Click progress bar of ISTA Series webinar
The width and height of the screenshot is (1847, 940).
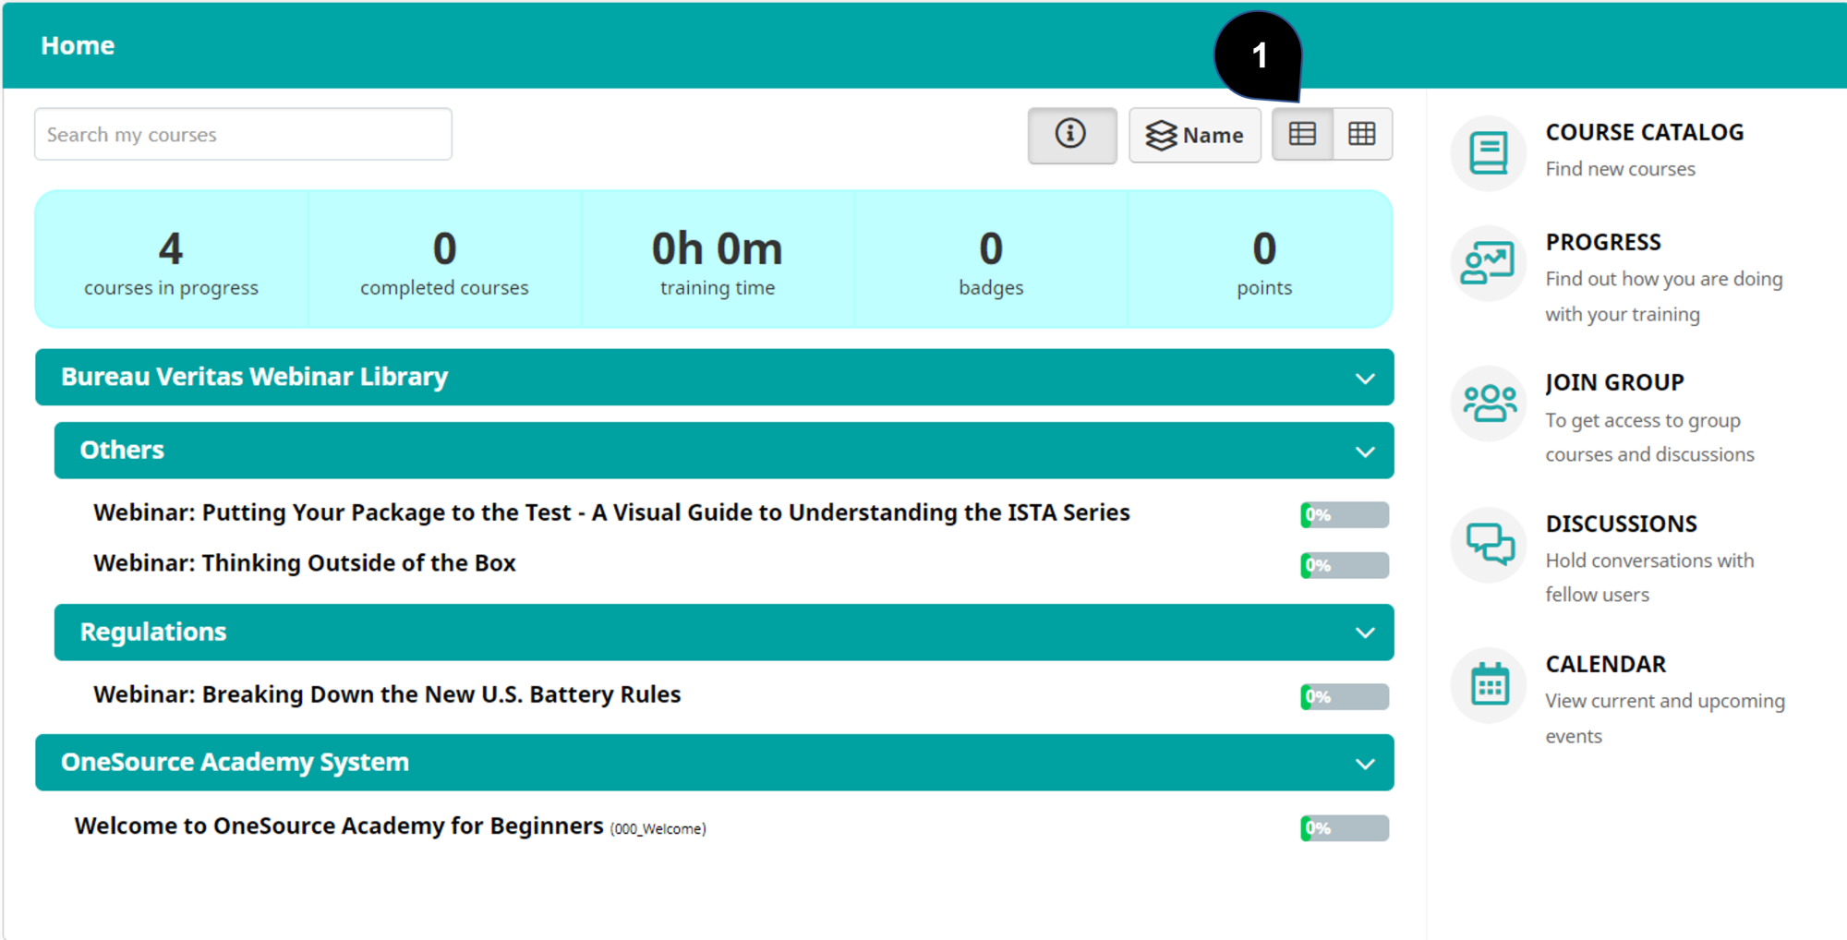[x=1344, y=514]
